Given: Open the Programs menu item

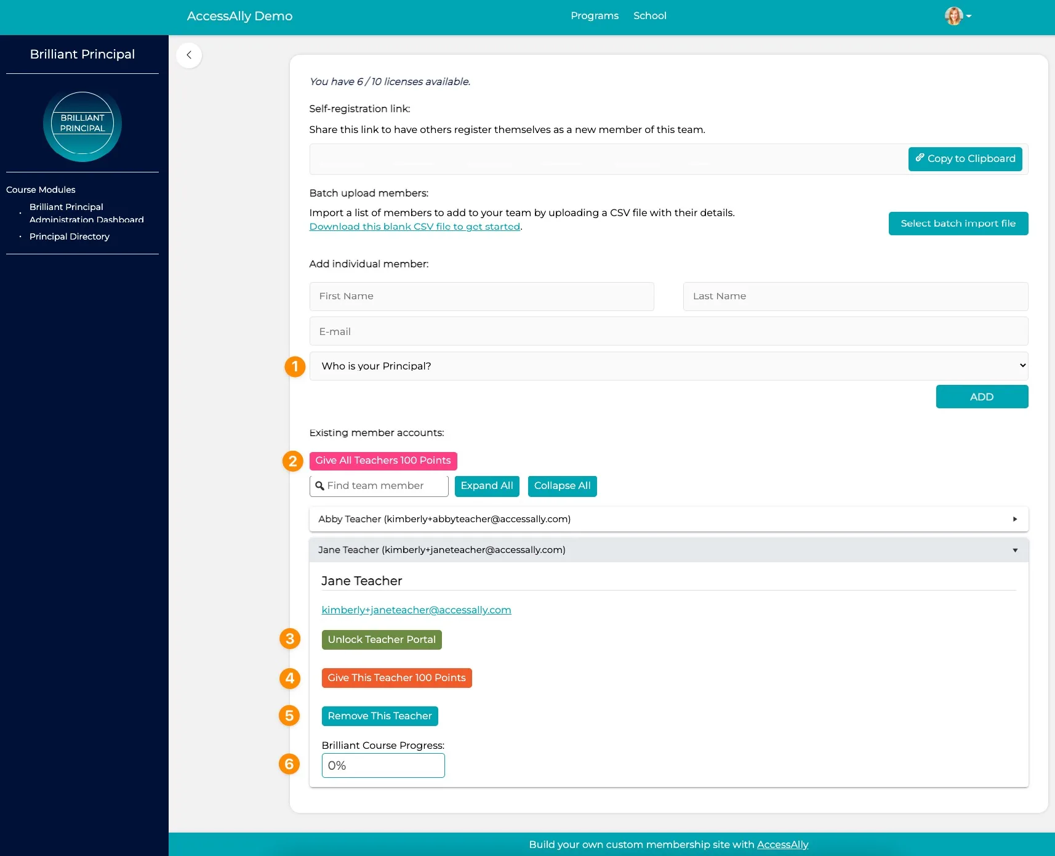Looking at the screenshot, I should [594, 16].
